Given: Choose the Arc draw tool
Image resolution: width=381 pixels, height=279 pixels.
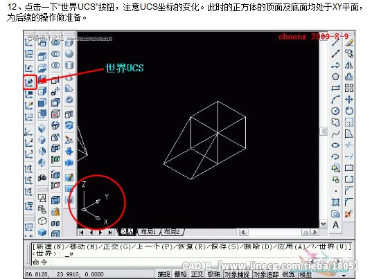Looking at the screenshot, I should point(335,99).
